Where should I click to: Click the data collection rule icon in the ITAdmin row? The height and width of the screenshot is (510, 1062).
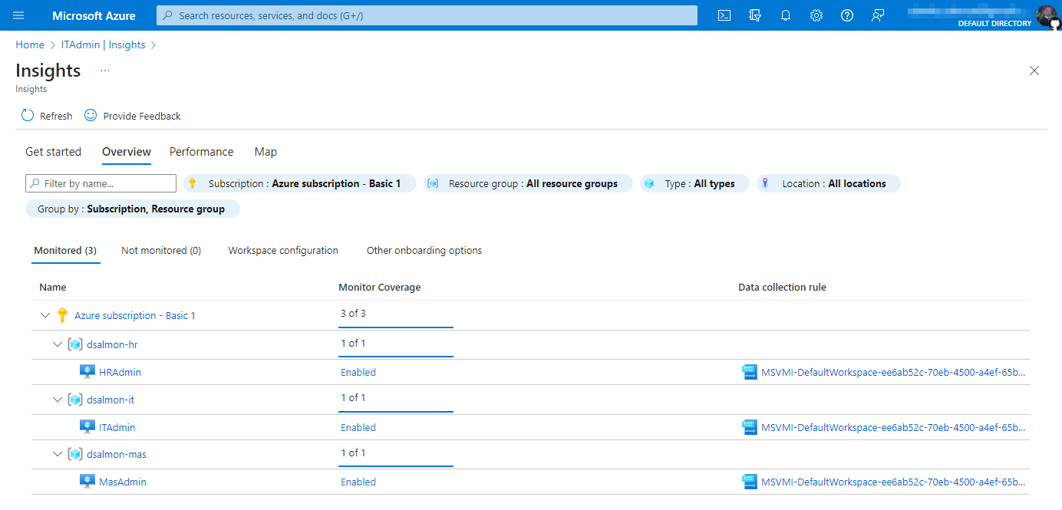[750, 427]
